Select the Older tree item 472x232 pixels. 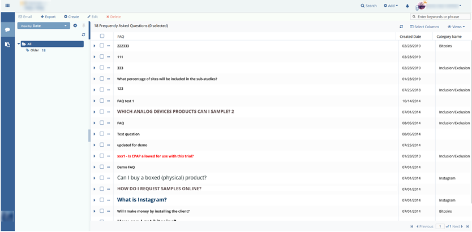point(35,50)
